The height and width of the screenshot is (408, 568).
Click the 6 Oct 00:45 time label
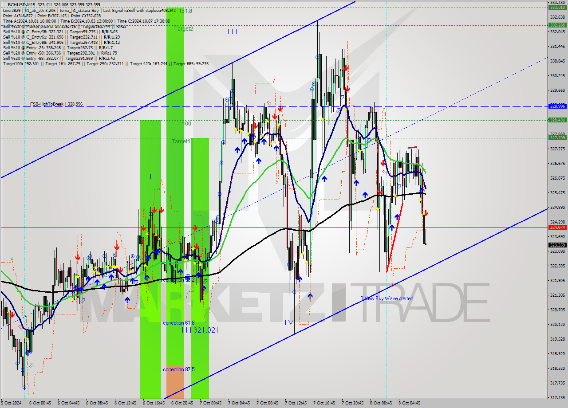pyautogui.click(x=40, y=403)
